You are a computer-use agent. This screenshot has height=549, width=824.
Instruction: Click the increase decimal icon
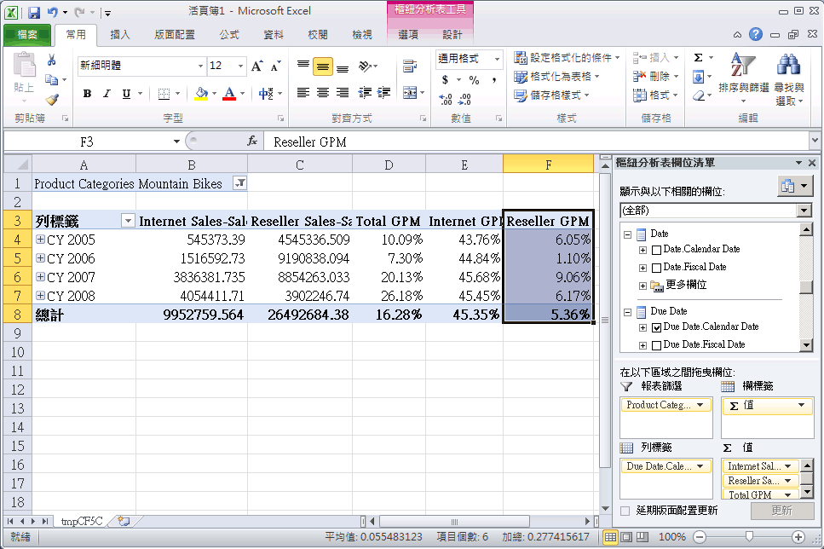pos(446,99)
